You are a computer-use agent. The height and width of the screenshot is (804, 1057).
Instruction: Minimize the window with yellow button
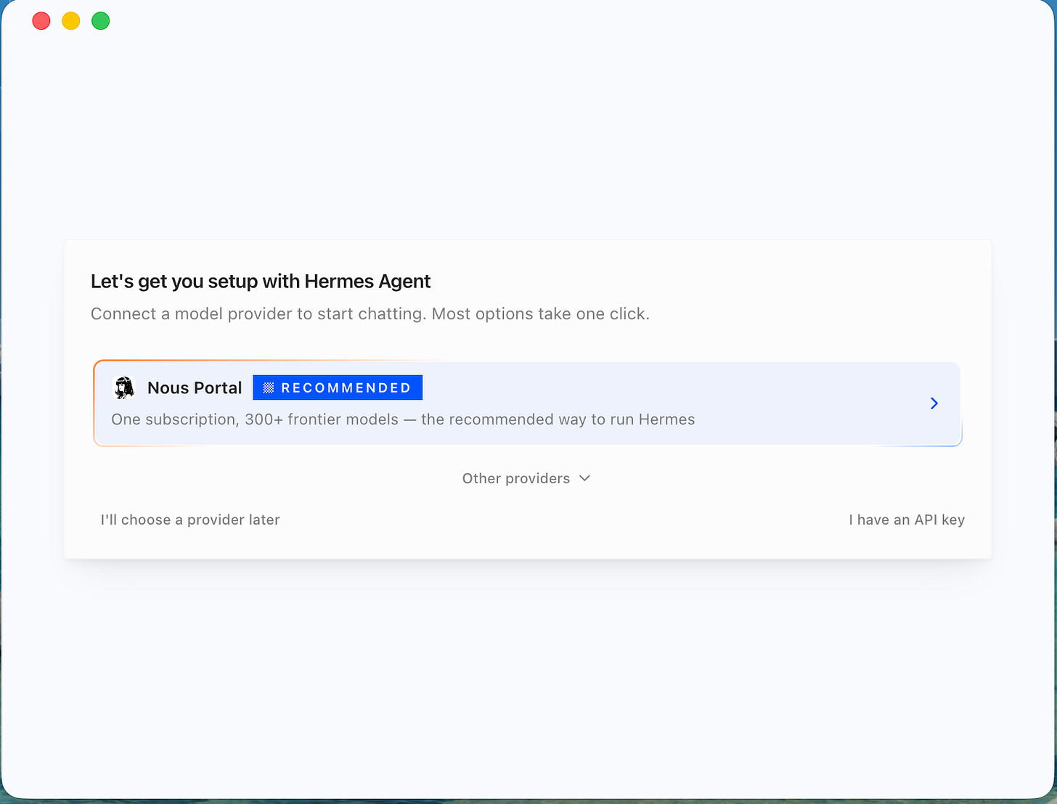[x=71, y=21]
